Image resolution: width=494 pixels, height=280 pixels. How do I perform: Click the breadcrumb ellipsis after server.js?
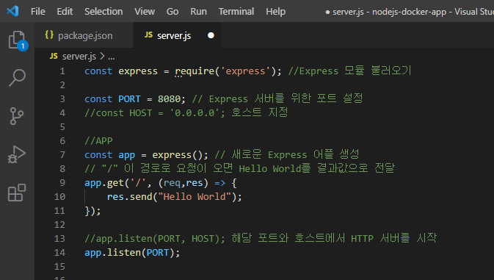pyautogui.click(x=112, y=57)
